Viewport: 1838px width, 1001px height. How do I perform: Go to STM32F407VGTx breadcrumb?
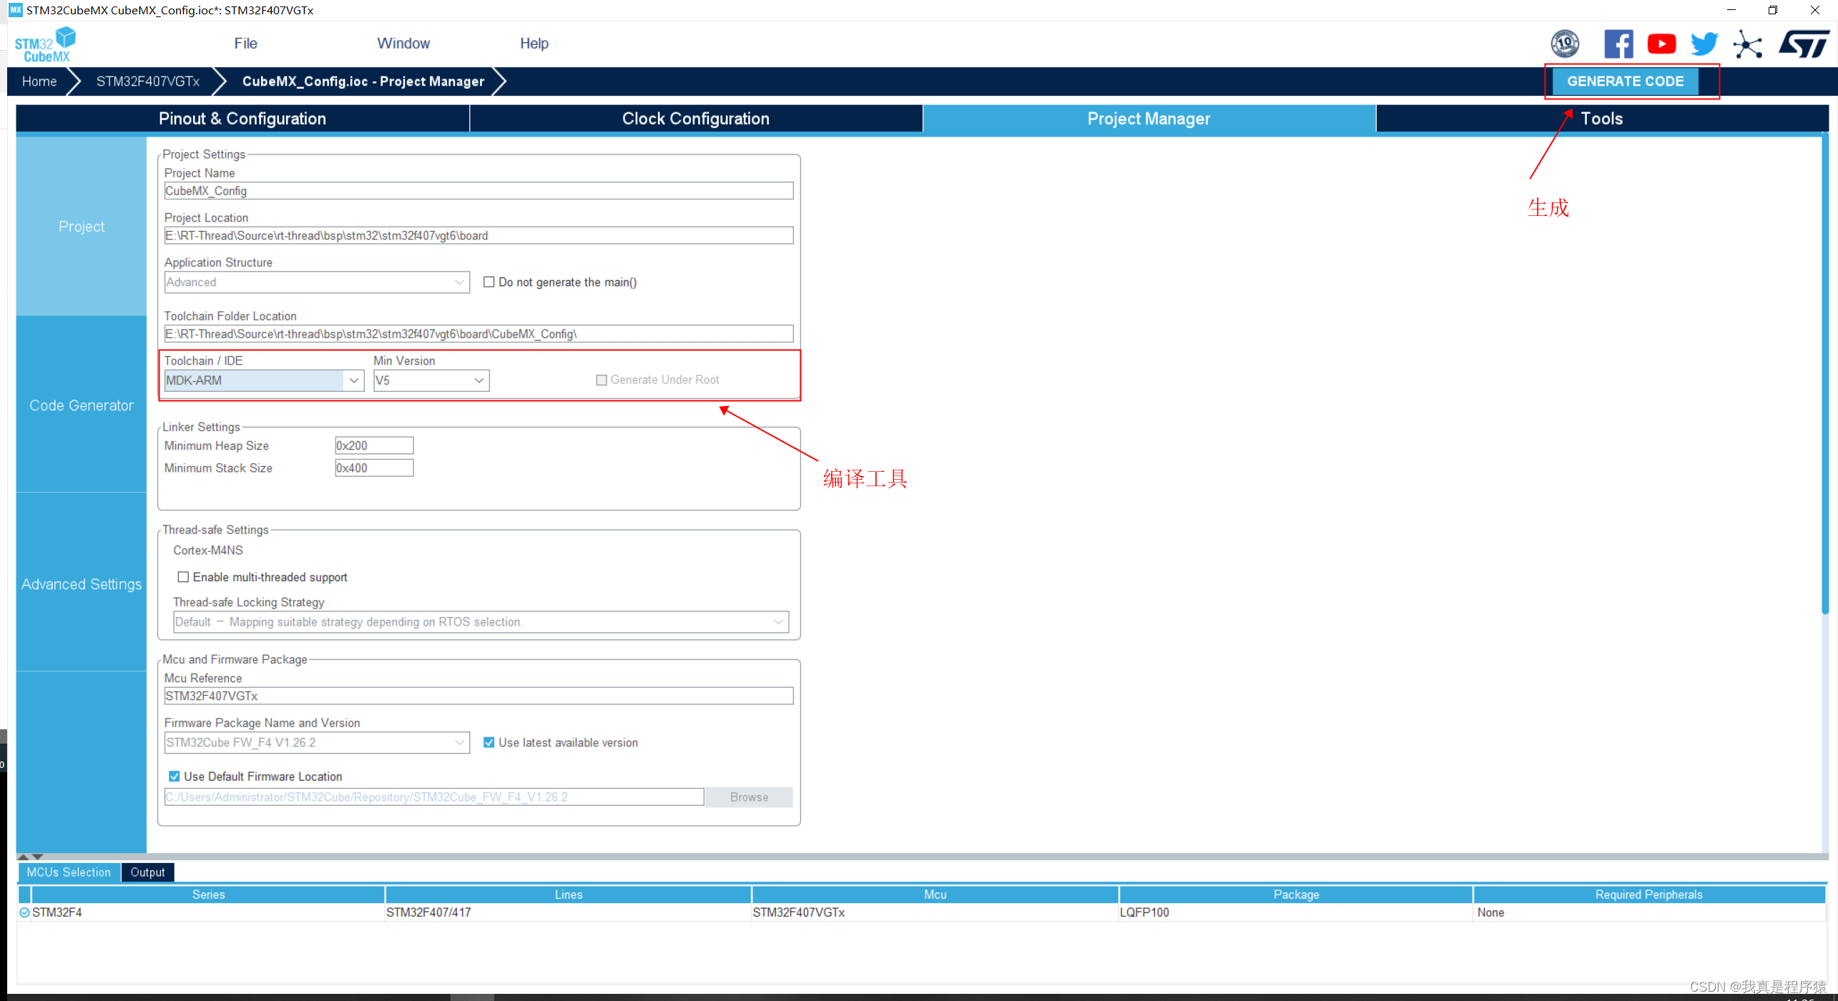coord(148,82)
